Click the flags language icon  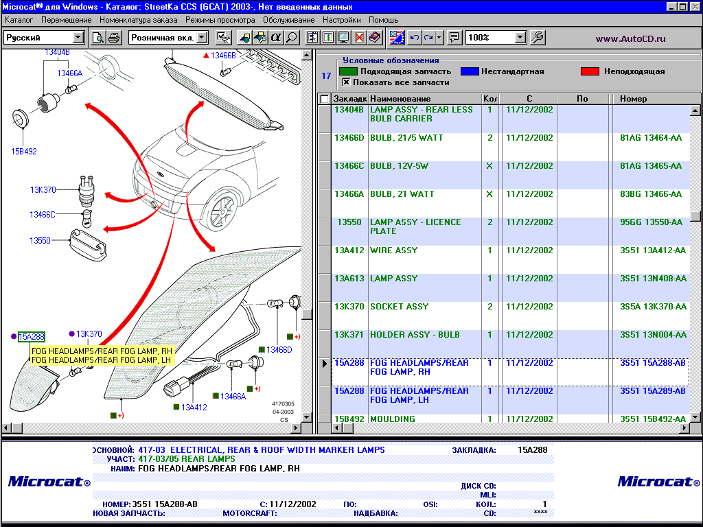click(397, 38)
